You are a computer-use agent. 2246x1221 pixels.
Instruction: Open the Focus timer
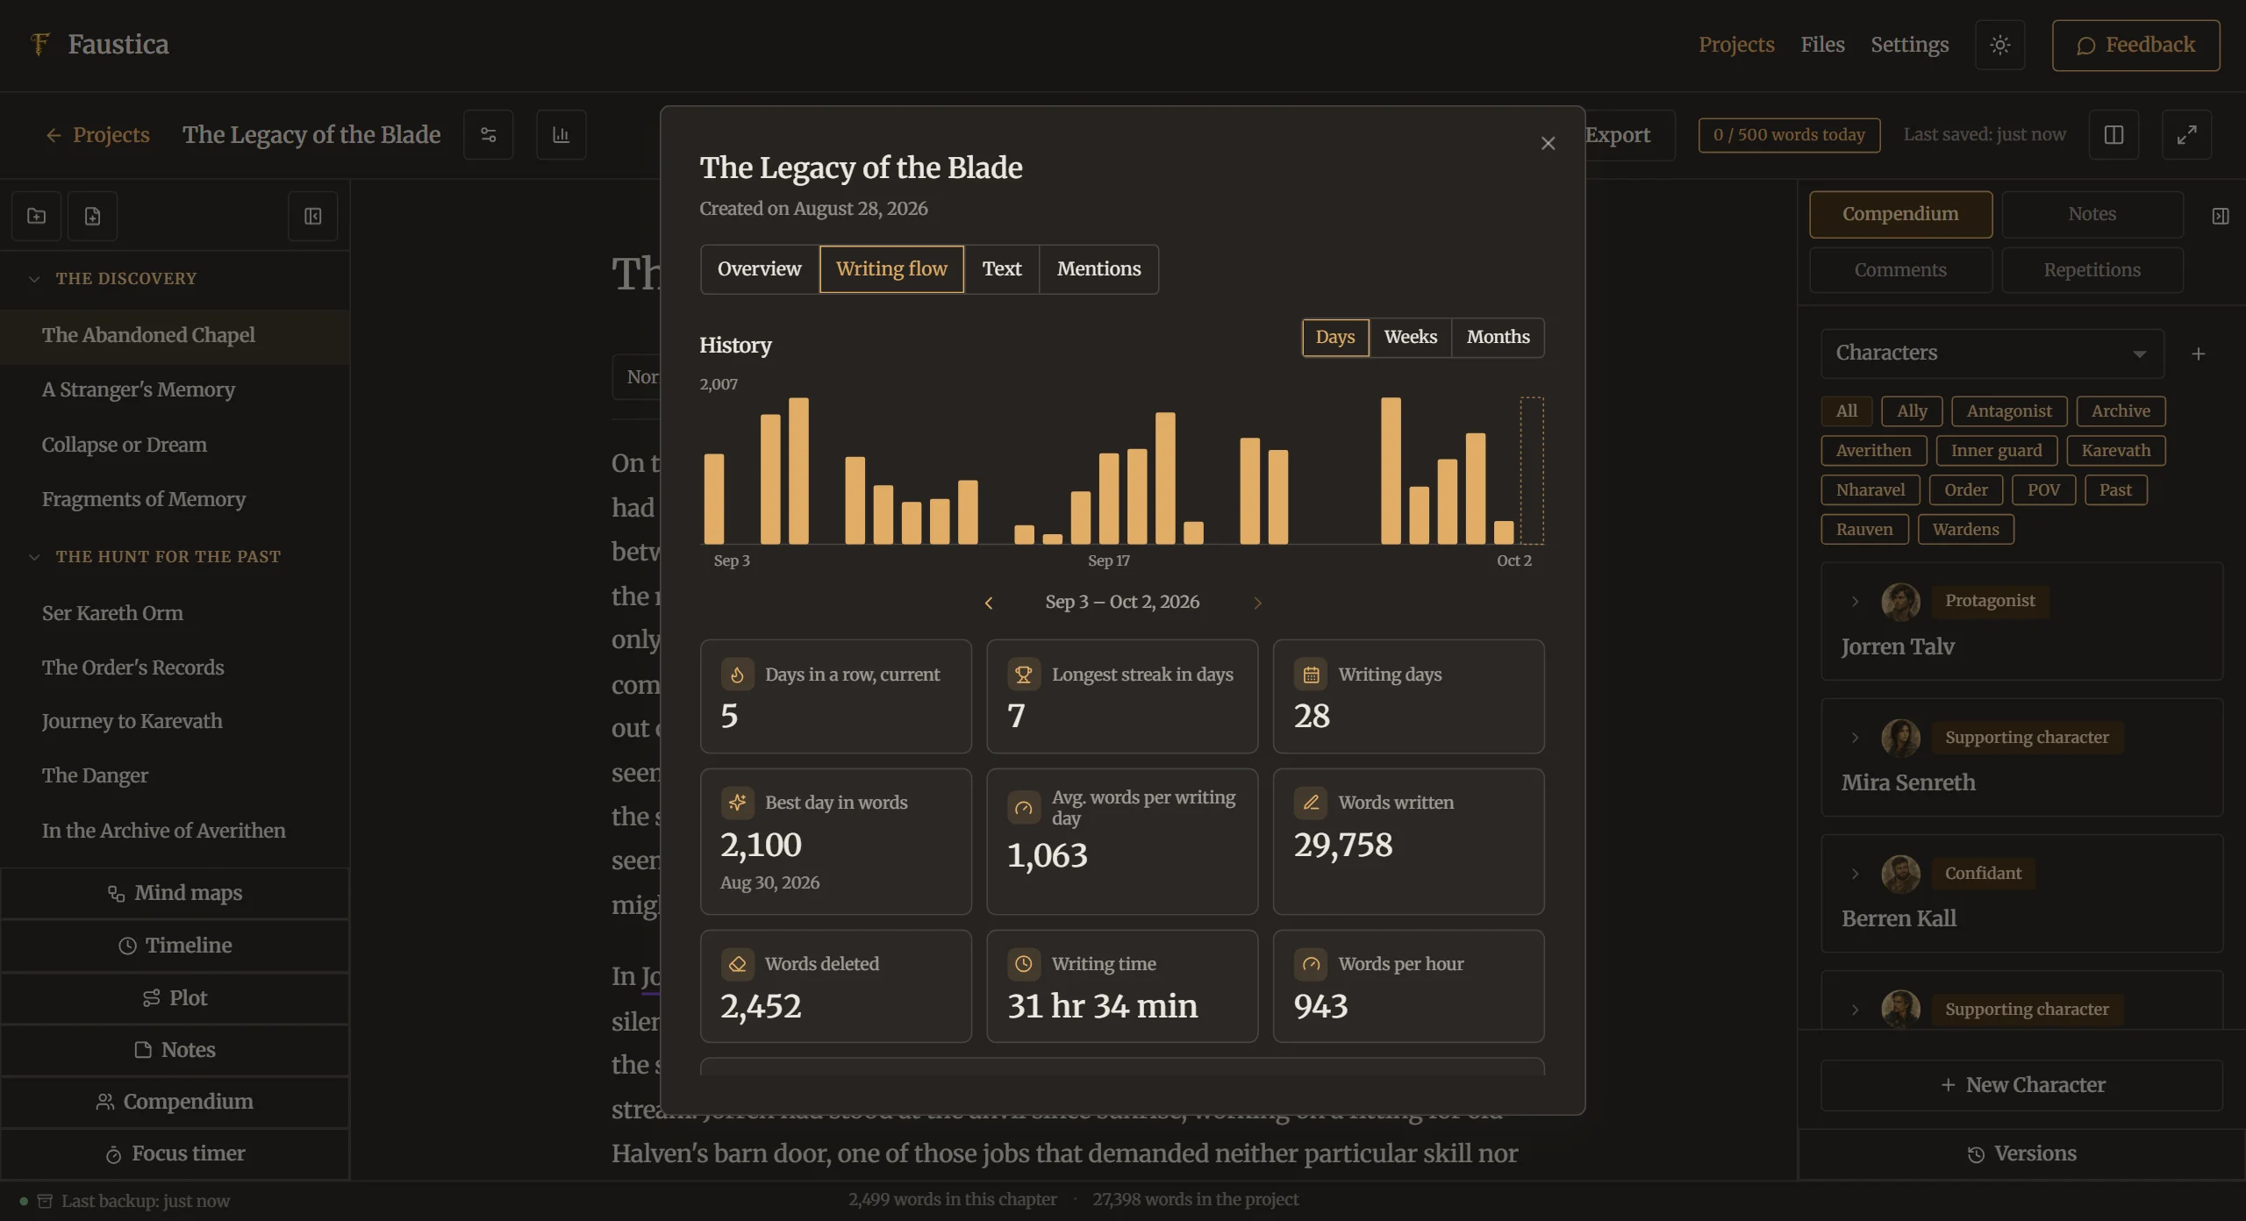tap(175, 1154)
